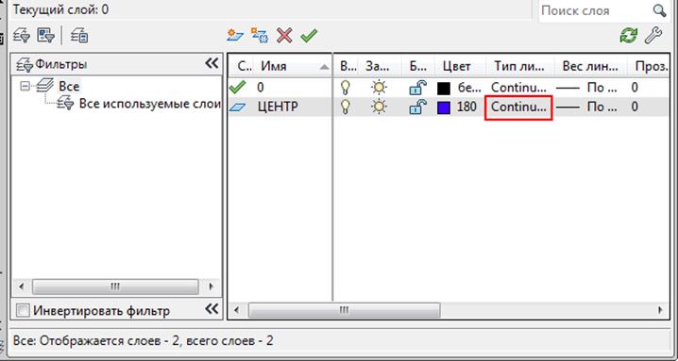
Task: Click transparency value of layer 0 row
Action: coord(635,88)
